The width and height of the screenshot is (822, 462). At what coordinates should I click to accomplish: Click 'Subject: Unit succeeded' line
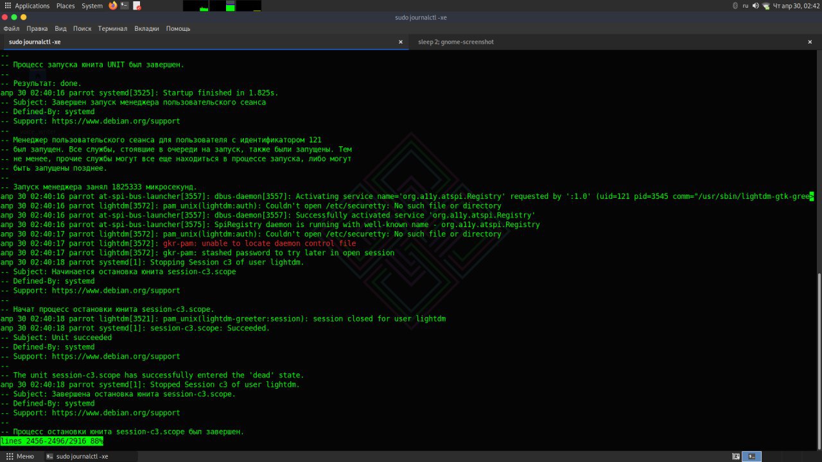[x=56, y=338]
